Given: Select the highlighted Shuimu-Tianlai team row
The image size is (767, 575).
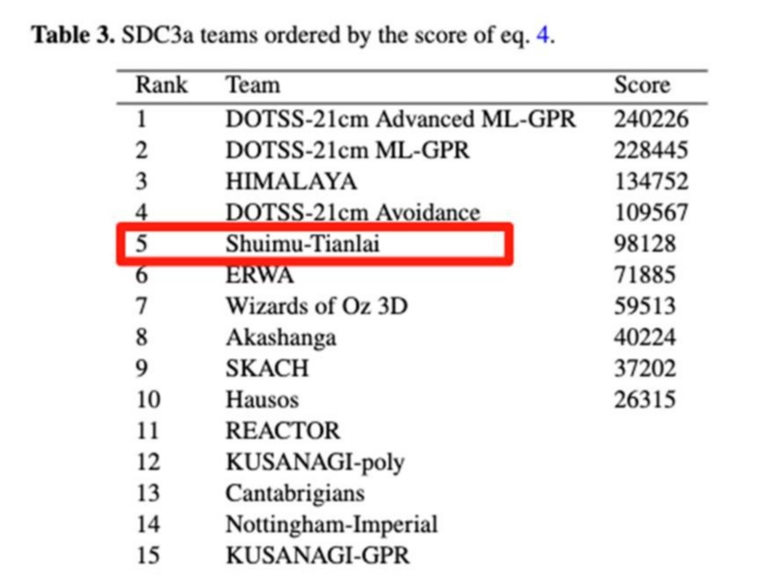Looking at the screenshot, I should (x=315, y=244).
